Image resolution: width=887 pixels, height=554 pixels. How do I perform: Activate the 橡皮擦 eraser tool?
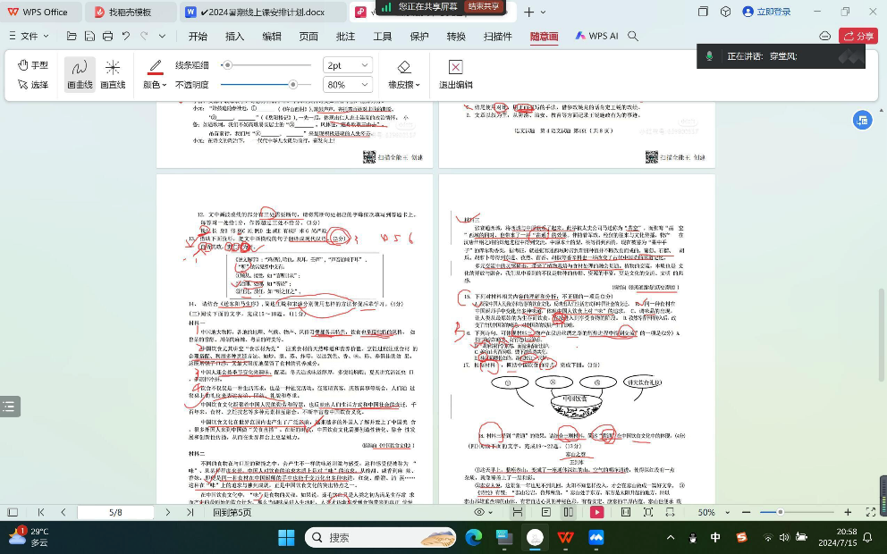coord(404,73)
